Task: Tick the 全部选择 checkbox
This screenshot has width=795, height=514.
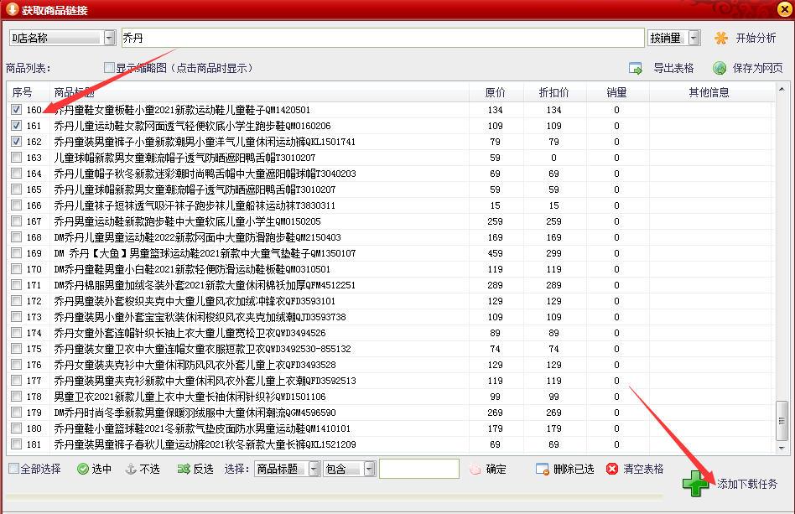Action: tap(13, 469)
